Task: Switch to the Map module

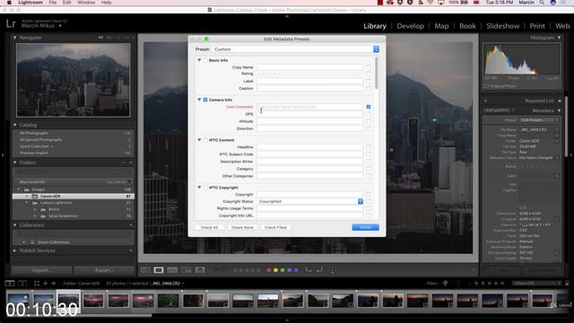Action: (x=441, y=26)
